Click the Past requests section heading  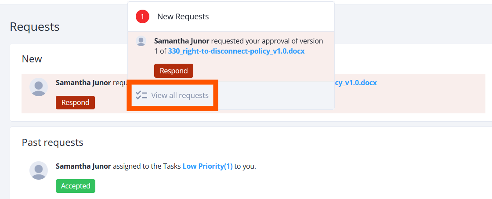pyautogui.click(x=52, y=142)
